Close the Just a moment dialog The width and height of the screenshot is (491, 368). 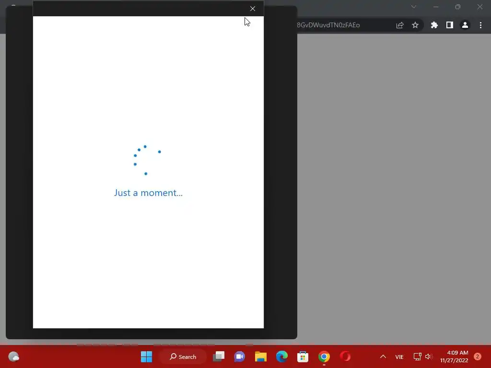[253, 9]
